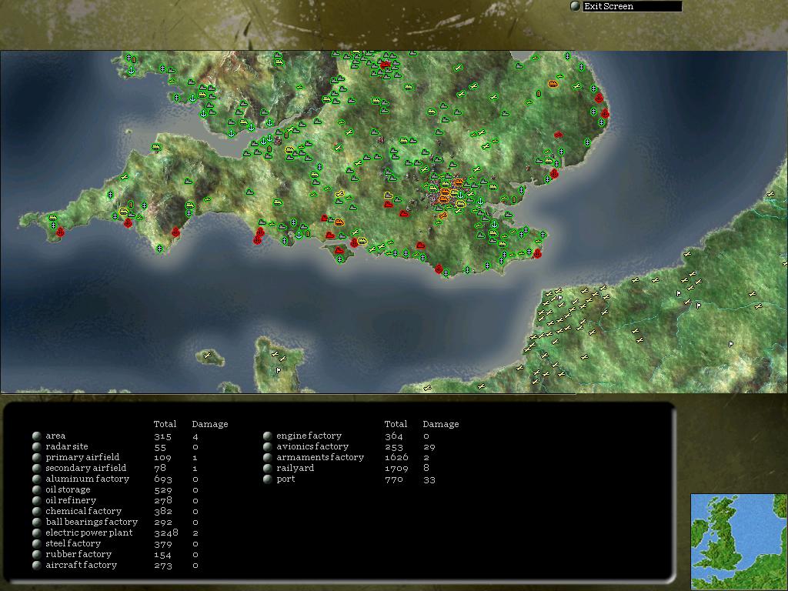Click the Exit Screen button

[x=626, y=6]
